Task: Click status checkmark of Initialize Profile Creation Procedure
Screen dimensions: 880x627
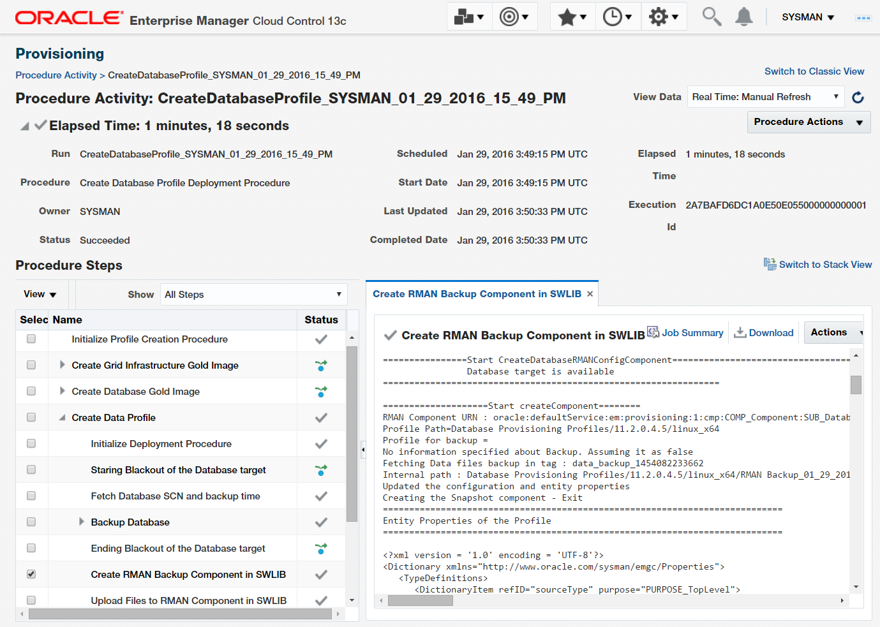Action: point(321,339)
